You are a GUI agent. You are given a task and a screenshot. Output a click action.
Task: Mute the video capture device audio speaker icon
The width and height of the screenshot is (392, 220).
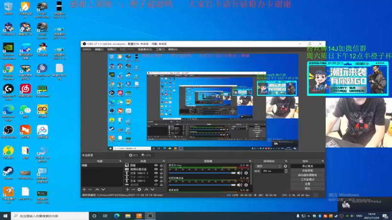coord(240,185)
